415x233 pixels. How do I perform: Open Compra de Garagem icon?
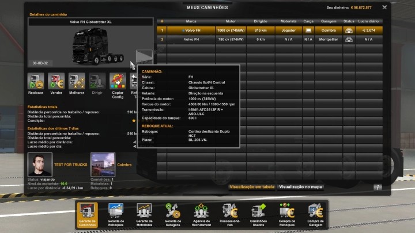click(x=315, y=215)
